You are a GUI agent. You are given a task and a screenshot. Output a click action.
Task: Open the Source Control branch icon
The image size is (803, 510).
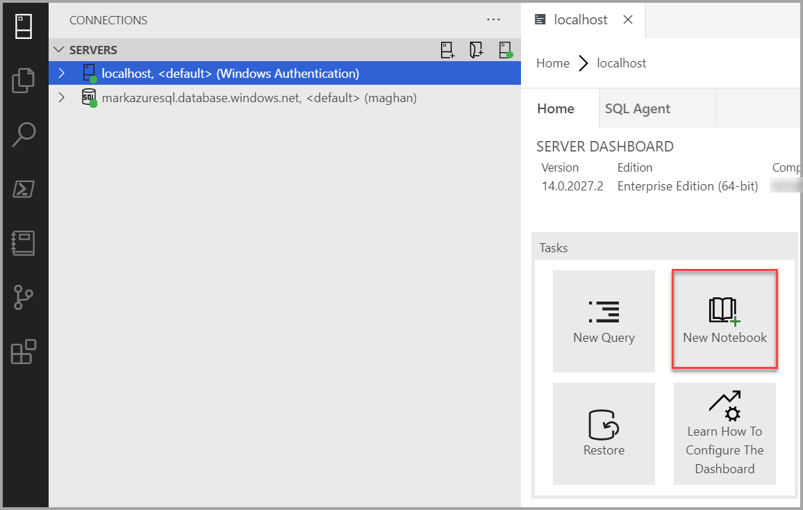click(x=24, y=297)
